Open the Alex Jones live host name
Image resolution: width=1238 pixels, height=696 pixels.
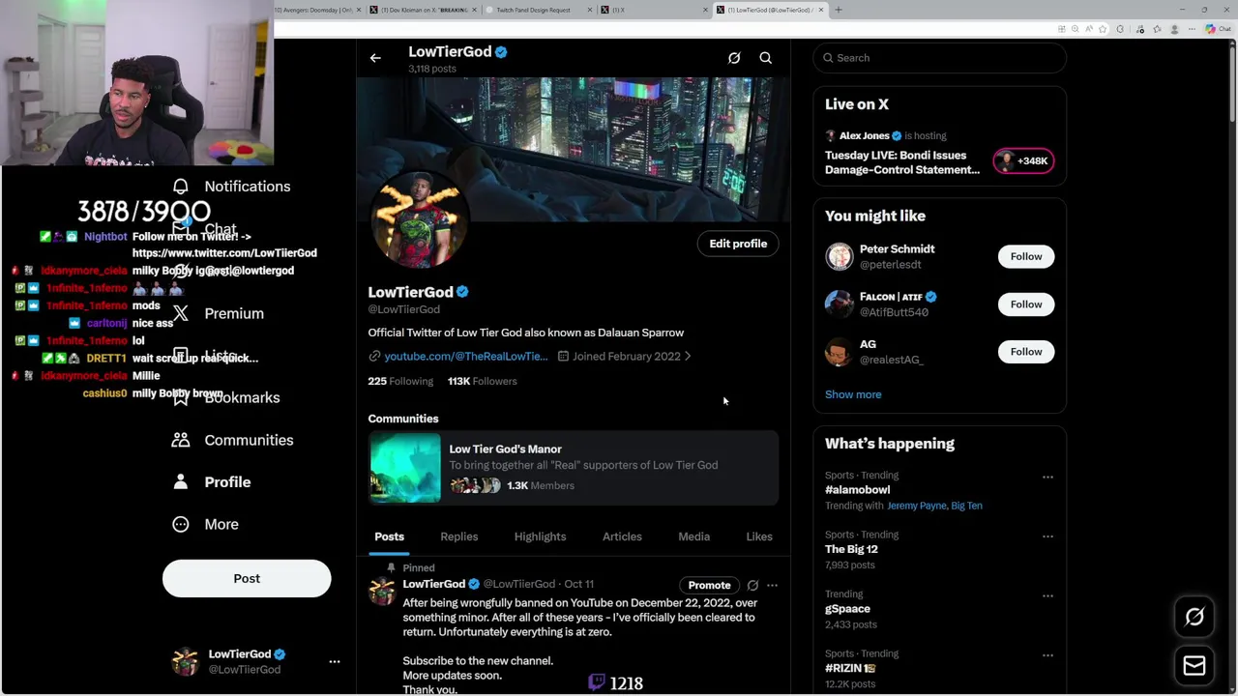tap(864, 135)
